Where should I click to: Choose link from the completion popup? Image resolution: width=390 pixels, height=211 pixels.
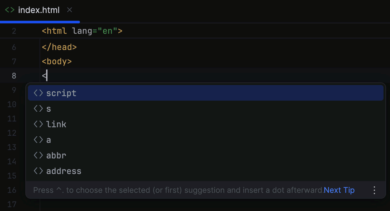click(x=56, y=124)
